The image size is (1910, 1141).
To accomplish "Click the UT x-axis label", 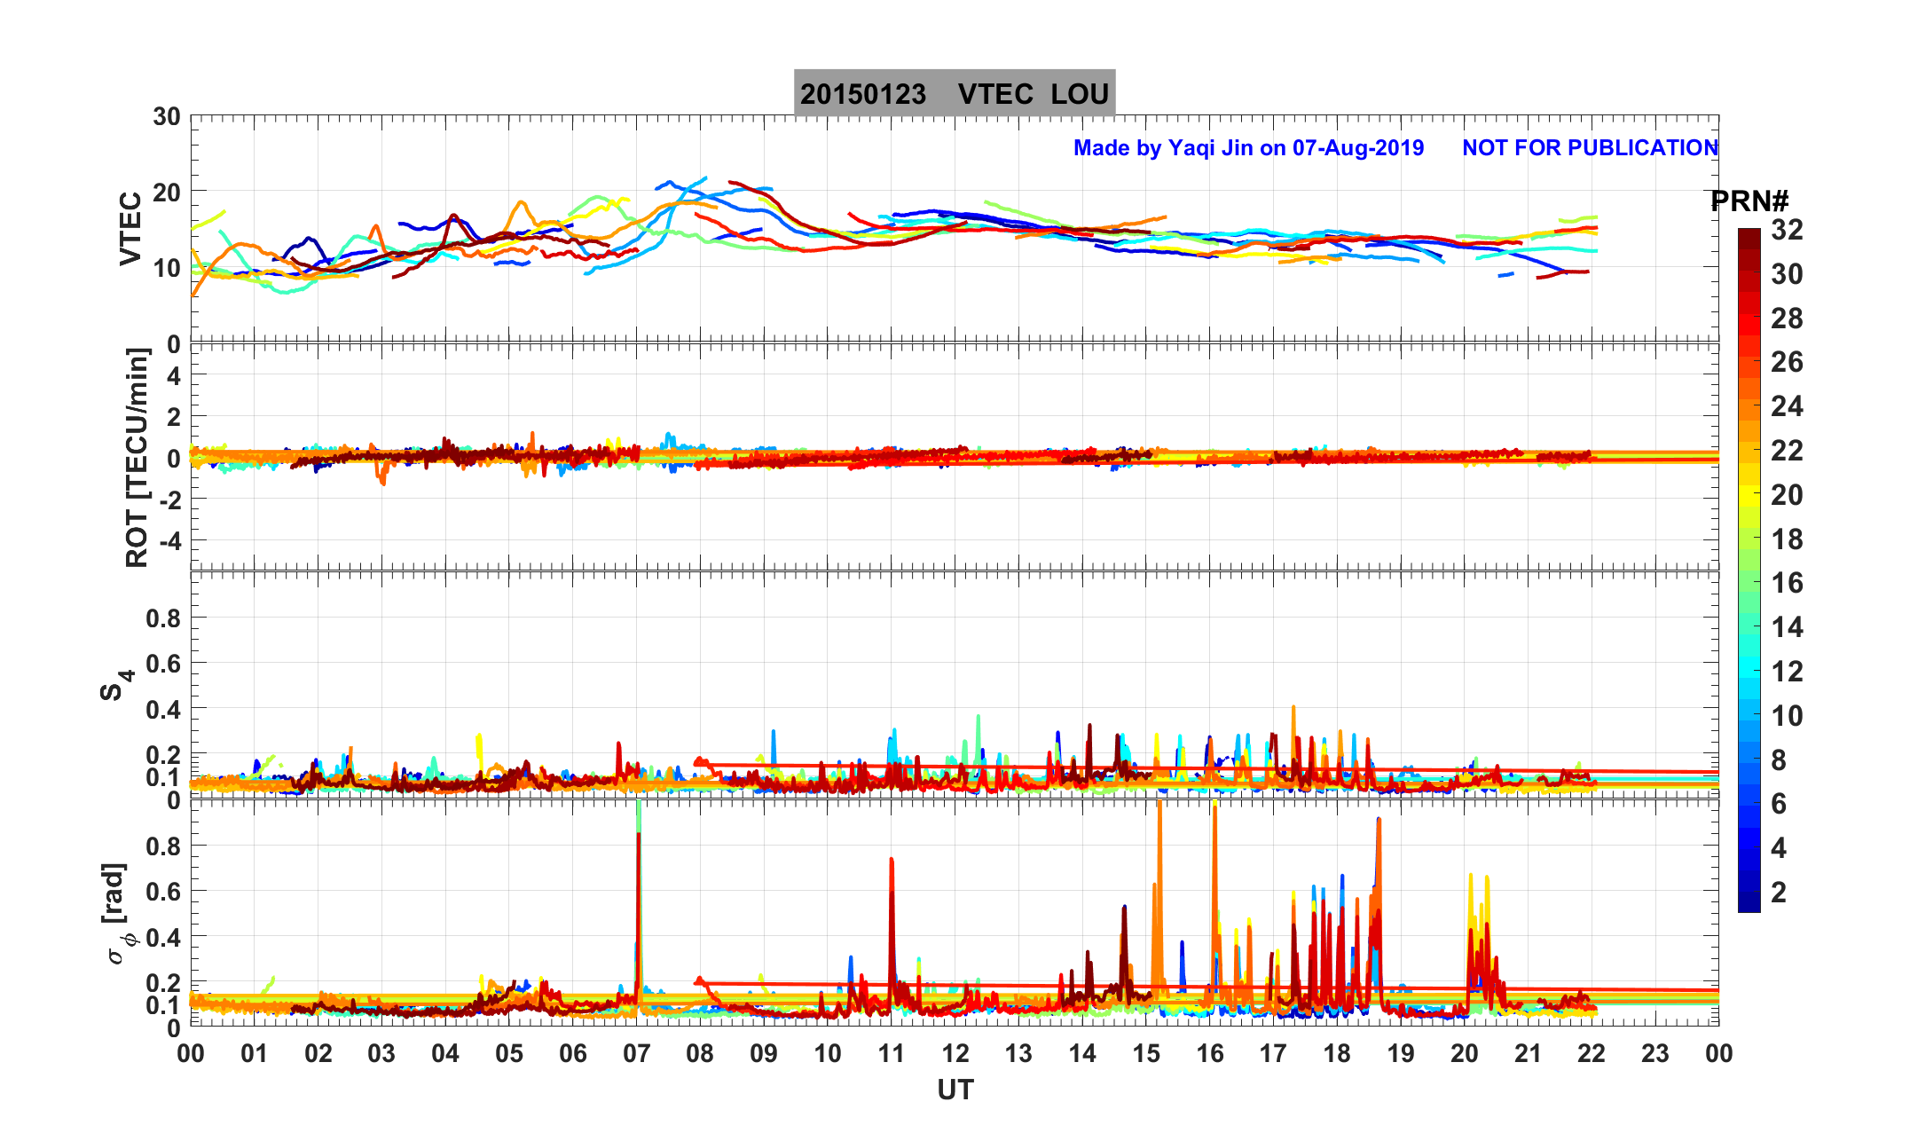I will click(x=955, y=1090).
